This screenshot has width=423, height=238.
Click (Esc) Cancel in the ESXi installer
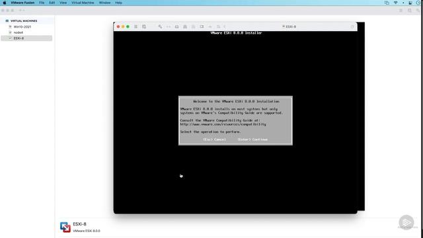[214, 139]
